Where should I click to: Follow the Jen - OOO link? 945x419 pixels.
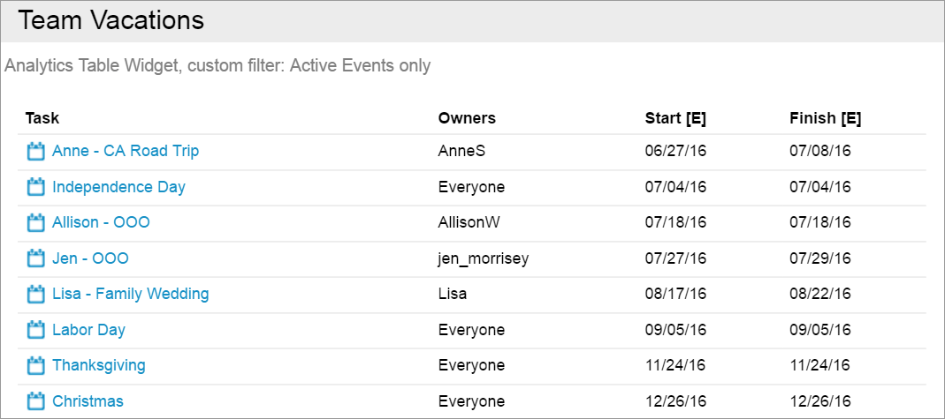[x=90, y=258]
